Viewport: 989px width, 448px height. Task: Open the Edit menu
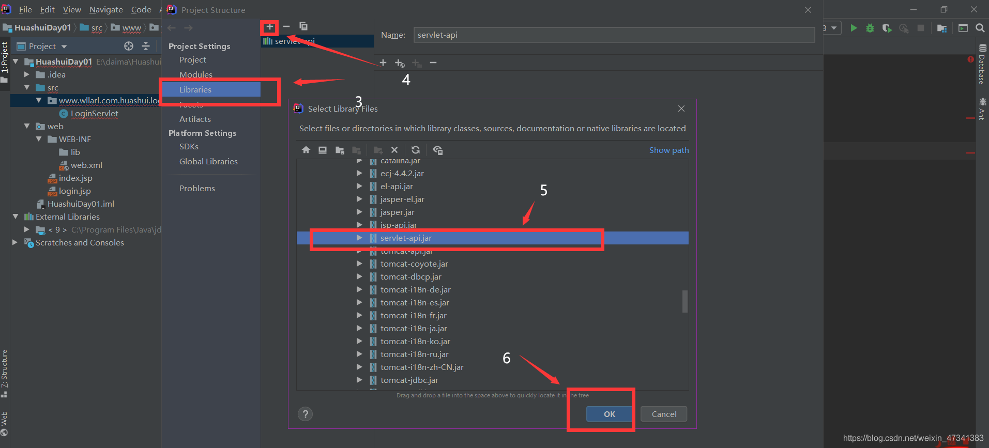[x=47, y=9]
